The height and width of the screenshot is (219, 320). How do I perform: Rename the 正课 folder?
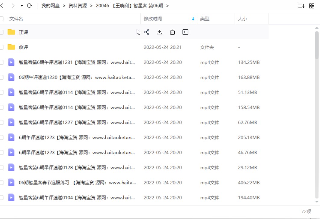pos(185,32)
